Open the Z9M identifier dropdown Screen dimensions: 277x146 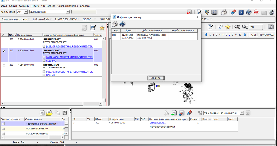(26, 12)
